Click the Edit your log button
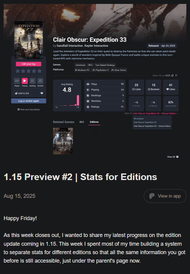The image size is (190, 274). 29,64
